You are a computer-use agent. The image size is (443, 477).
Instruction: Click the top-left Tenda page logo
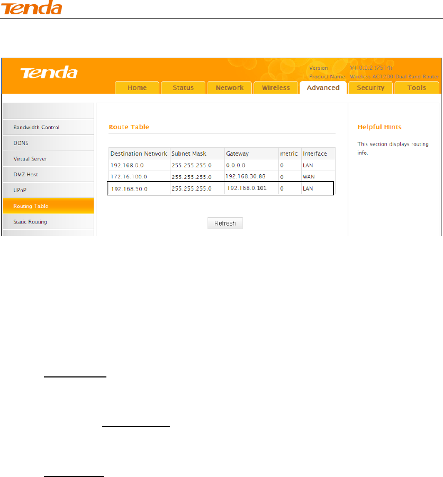click(x=31, y=7)
